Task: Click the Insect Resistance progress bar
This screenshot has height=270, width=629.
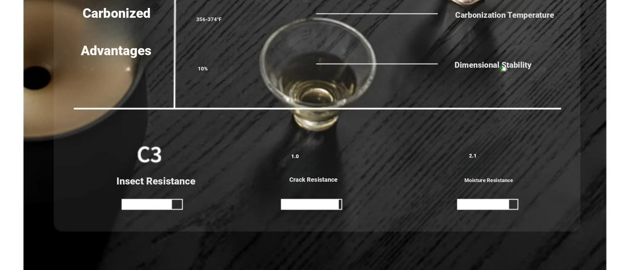Action: 152,204
